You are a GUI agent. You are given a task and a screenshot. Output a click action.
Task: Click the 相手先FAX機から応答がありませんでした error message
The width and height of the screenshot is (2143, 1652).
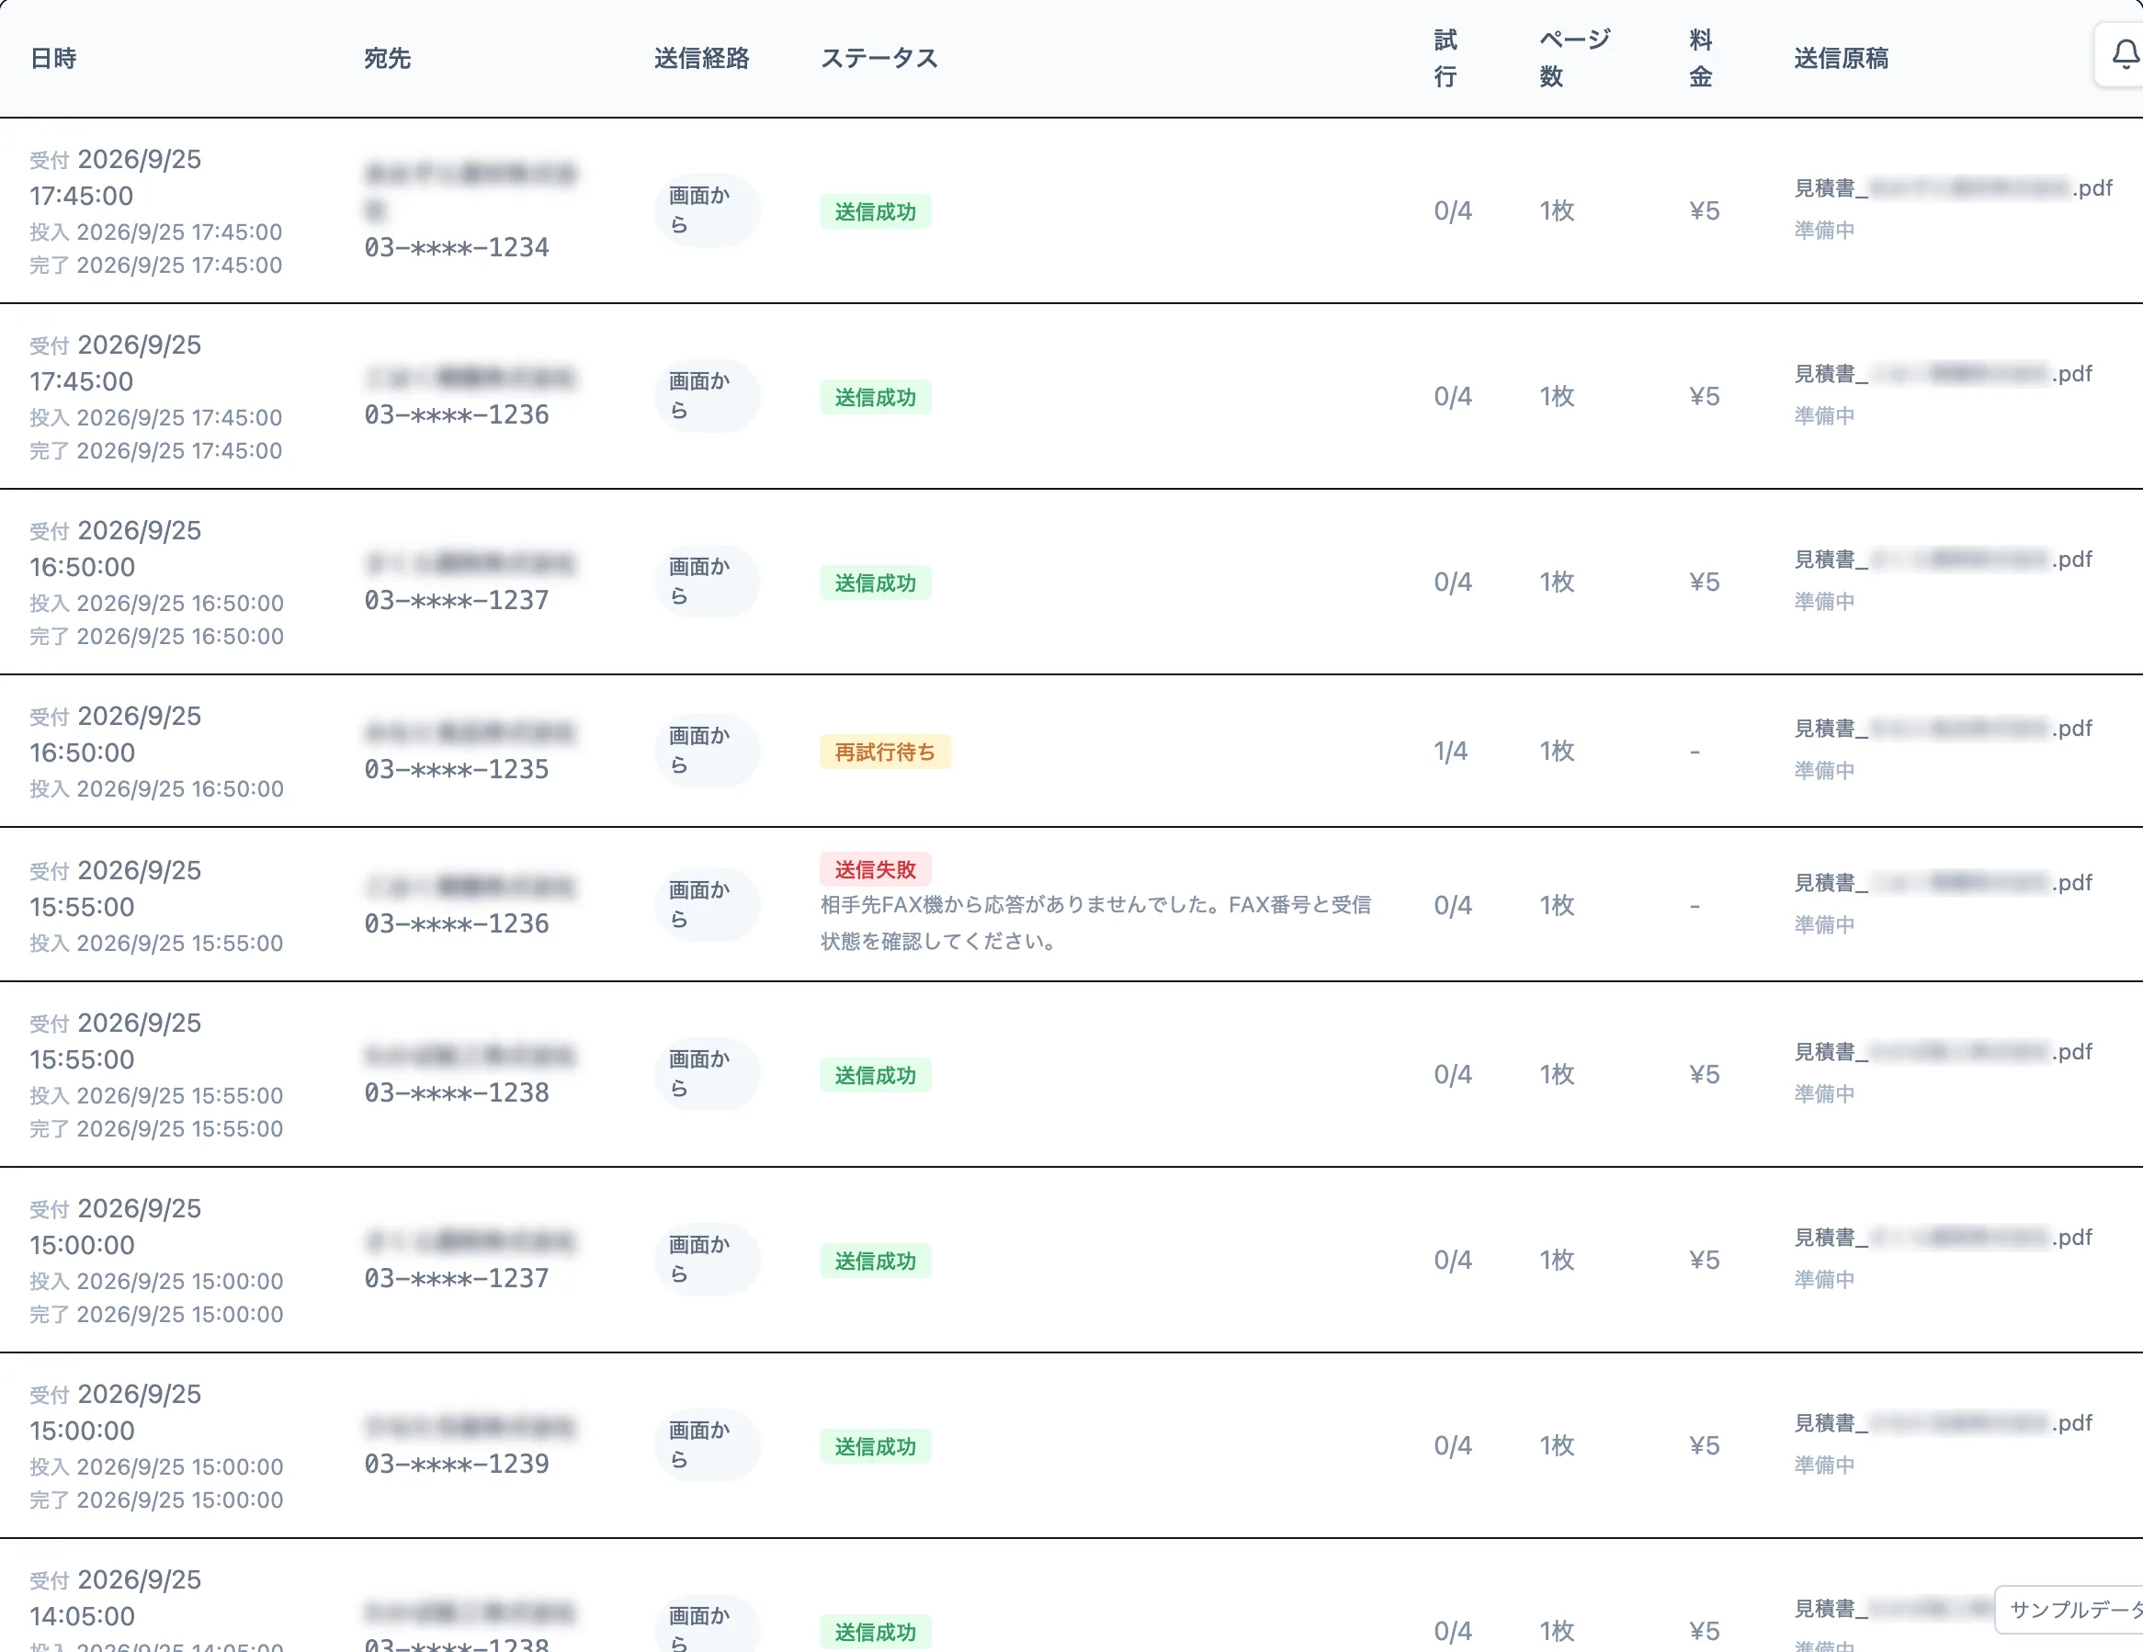pyautogui.click(x=1096, y=922)
